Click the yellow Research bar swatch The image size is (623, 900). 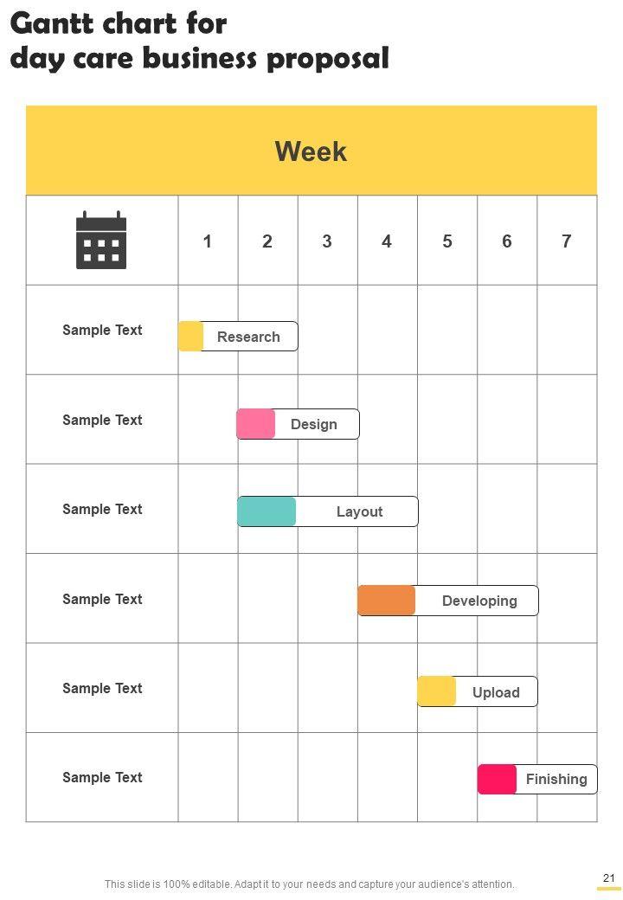(190, 337)
